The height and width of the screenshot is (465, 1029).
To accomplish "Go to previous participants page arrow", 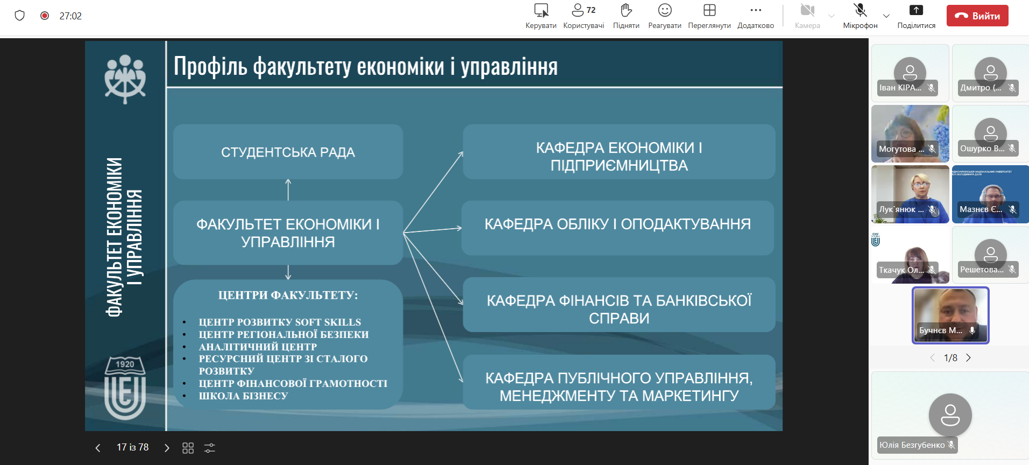I will (933, 358).
